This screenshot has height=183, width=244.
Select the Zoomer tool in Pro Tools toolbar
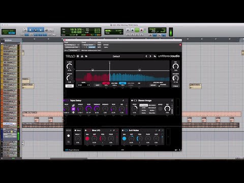tap(25, 30)
